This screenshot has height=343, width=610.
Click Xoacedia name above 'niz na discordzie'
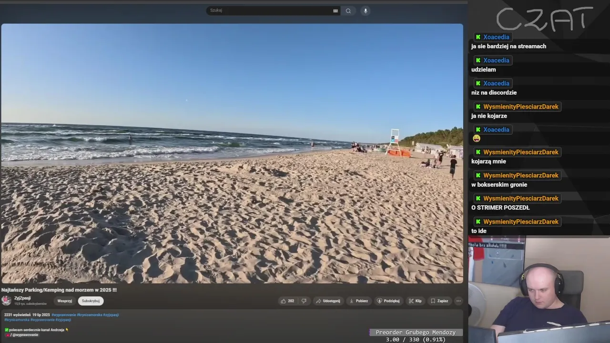click(x=496, y=83)
